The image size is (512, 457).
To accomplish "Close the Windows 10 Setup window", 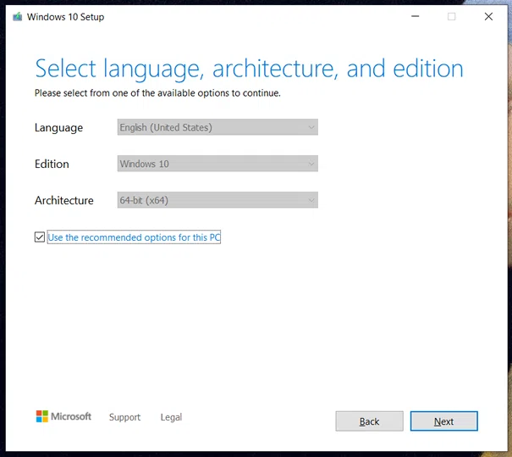I will [x=488, y=16].
